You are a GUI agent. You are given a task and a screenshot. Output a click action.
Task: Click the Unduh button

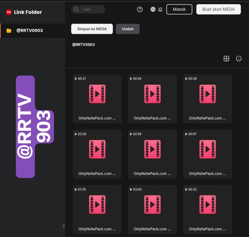point(128,29)
